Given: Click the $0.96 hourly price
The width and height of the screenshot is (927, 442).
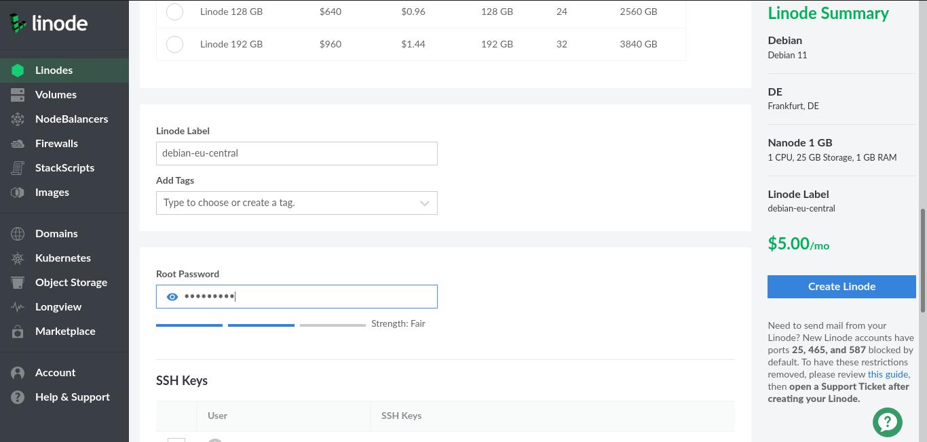Looking at the screenshot, I should pos(413,12).
